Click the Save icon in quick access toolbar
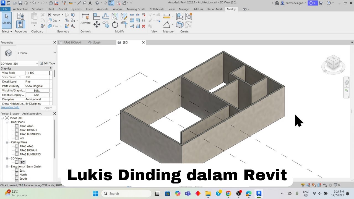 (20, 3)
